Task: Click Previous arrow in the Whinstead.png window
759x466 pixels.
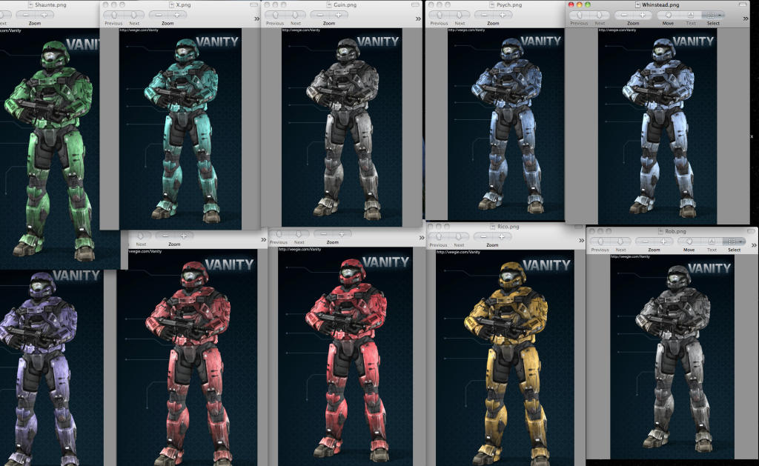Action: point(580,15)
